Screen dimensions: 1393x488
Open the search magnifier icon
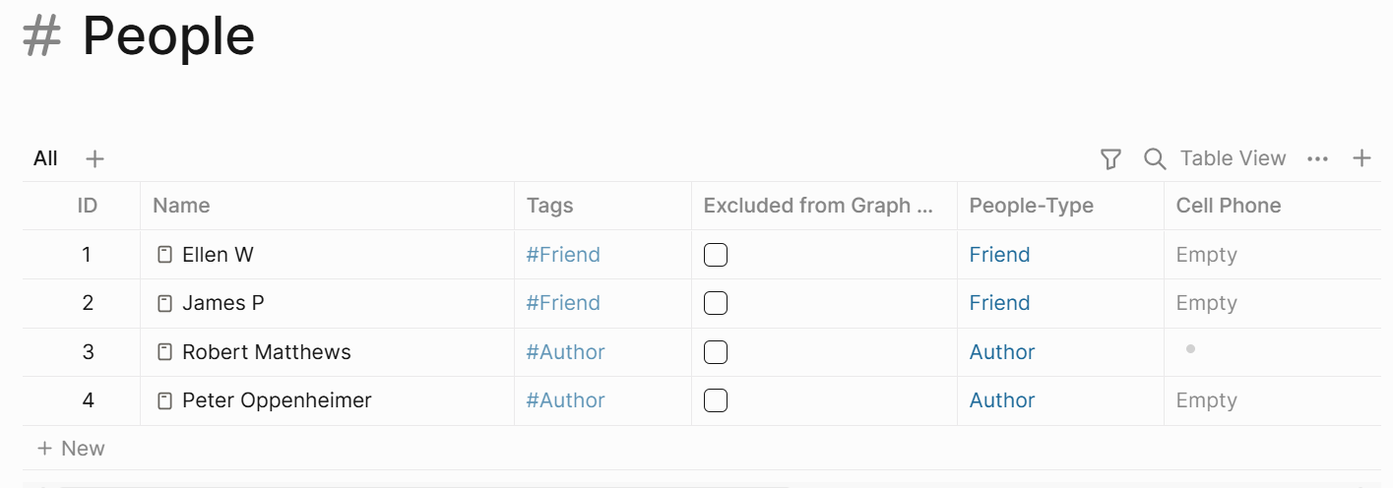click(x=1155, y=158)
